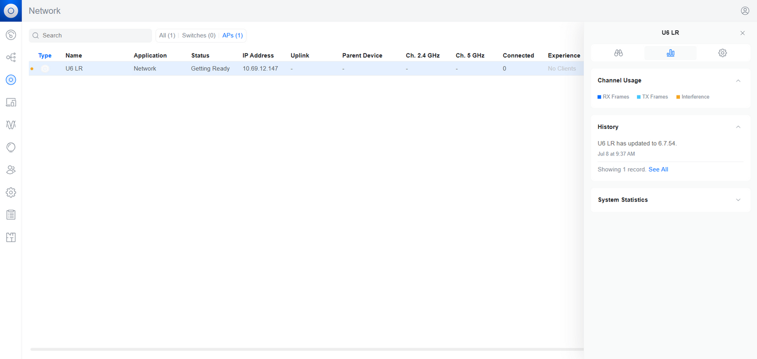
Task: Open the Dashboard icon in the sidebar
Action: coord(11,35)
